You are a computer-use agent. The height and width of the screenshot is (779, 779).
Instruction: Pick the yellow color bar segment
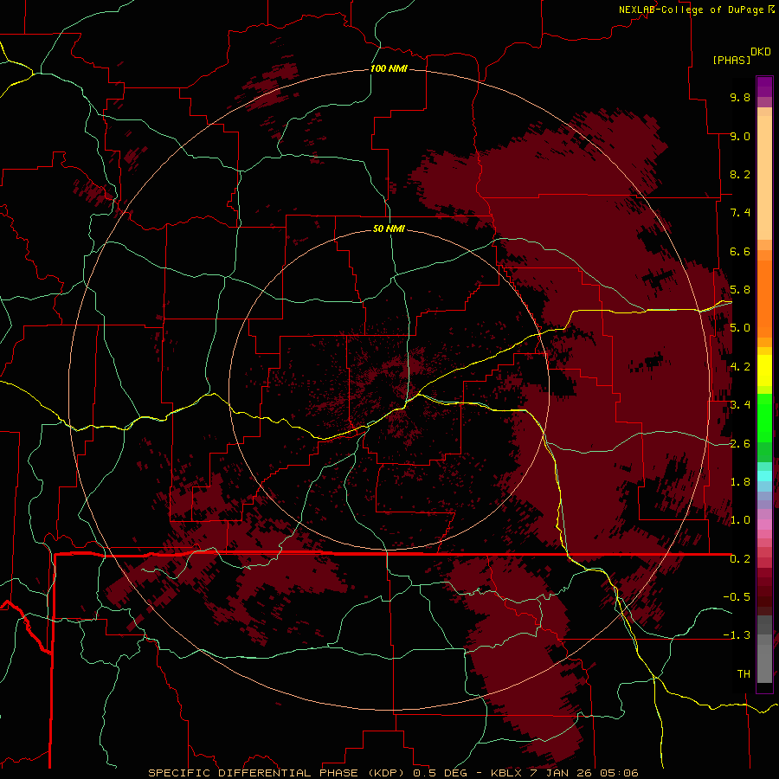(764, 370)
